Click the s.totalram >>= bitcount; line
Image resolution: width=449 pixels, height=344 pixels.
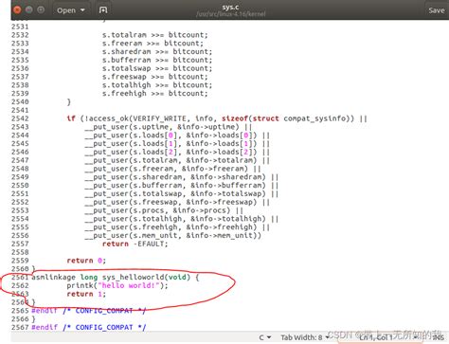tap(155, 35)
